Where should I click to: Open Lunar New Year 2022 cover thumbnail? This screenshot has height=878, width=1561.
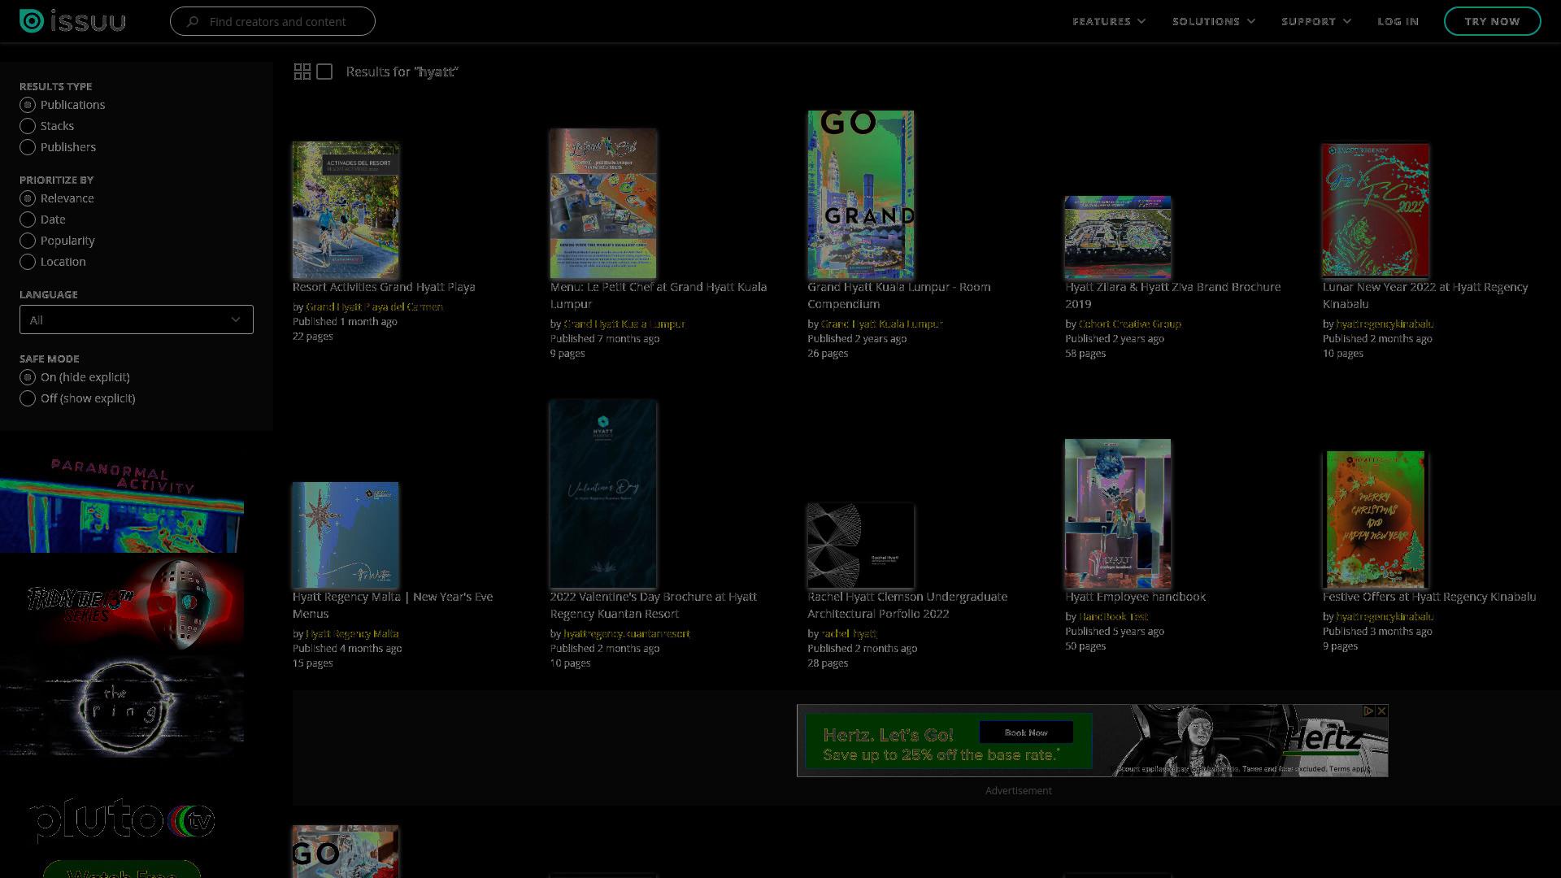pos(1376,211)
